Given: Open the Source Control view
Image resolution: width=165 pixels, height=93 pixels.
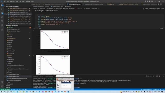Looking at the screenshot, I should point(2,13).
